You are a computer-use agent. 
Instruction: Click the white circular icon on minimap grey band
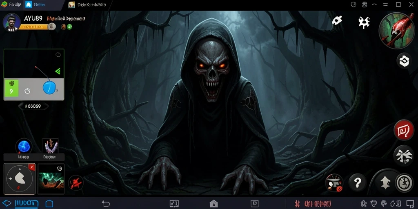coord(27,91)
